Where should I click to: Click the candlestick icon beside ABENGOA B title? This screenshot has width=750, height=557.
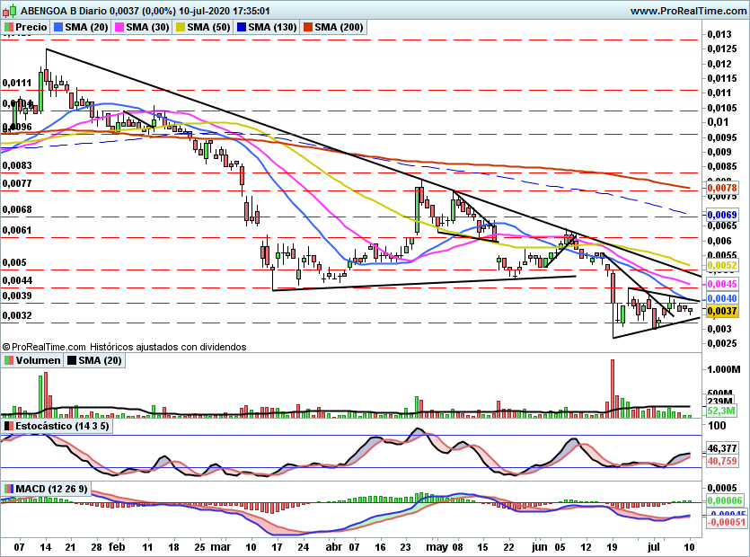(x=10, y=10)
